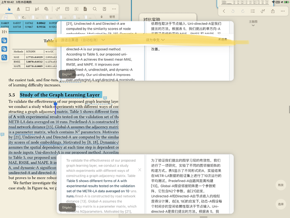Expand the tab sort arrows
This screenshot has width=290, height=218.
[101, 17]
